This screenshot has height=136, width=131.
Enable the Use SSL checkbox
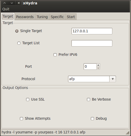(x=28, y=100)
